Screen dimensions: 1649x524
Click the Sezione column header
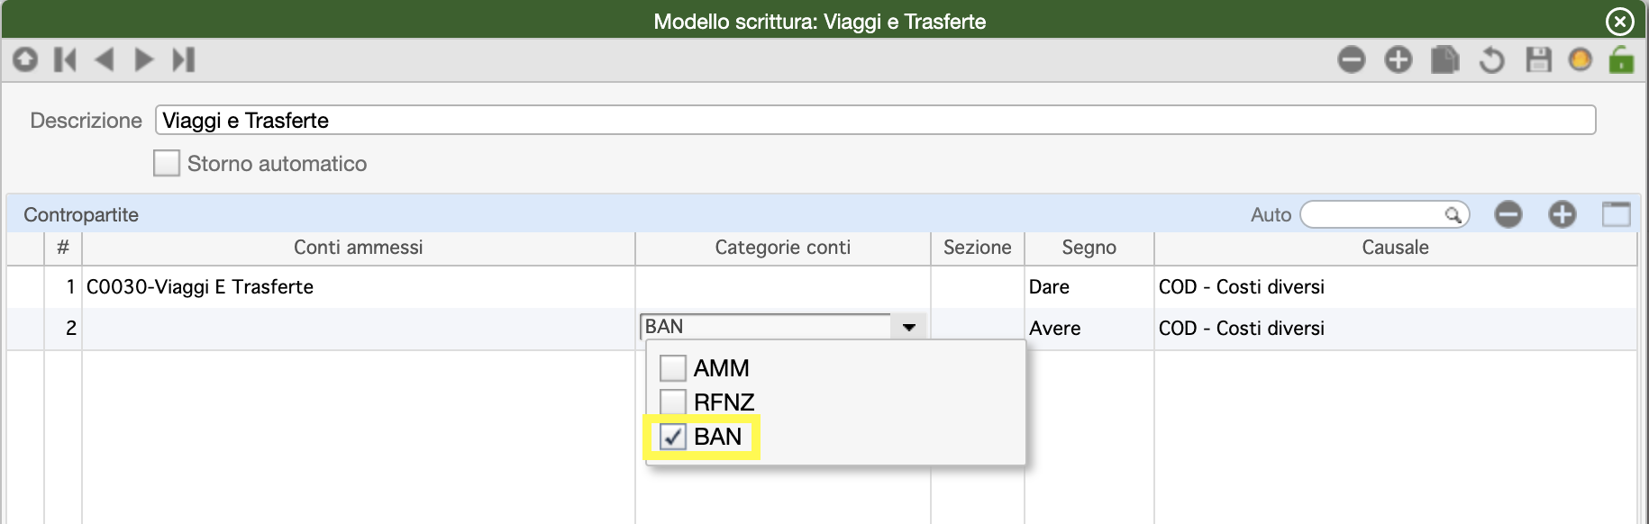pyautogui.click(x=978, y=248)
